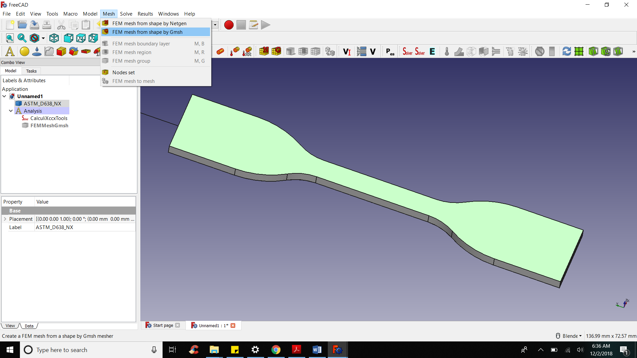The height and width of the screenshot is (358, 637).
Task: Switch to the Tasks tab
Action: pyautogui.click(x=31, y=71)
